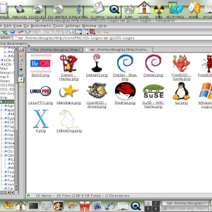212x212 pixels.
Task: Click the globe icon in sidebar strip
Action: tap(21, 75)
